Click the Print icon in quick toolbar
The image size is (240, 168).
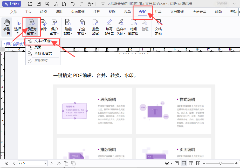[47, 4]
